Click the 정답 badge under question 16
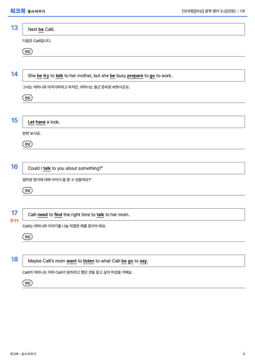Viewport: 255px width, 361px height. tap(27, 190)
